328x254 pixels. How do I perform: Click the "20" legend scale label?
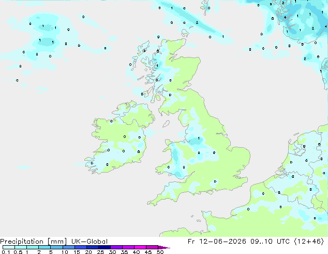click(88, 252)
